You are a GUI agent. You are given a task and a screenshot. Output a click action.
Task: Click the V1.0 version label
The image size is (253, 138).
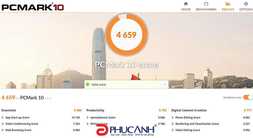click(48, 98)
